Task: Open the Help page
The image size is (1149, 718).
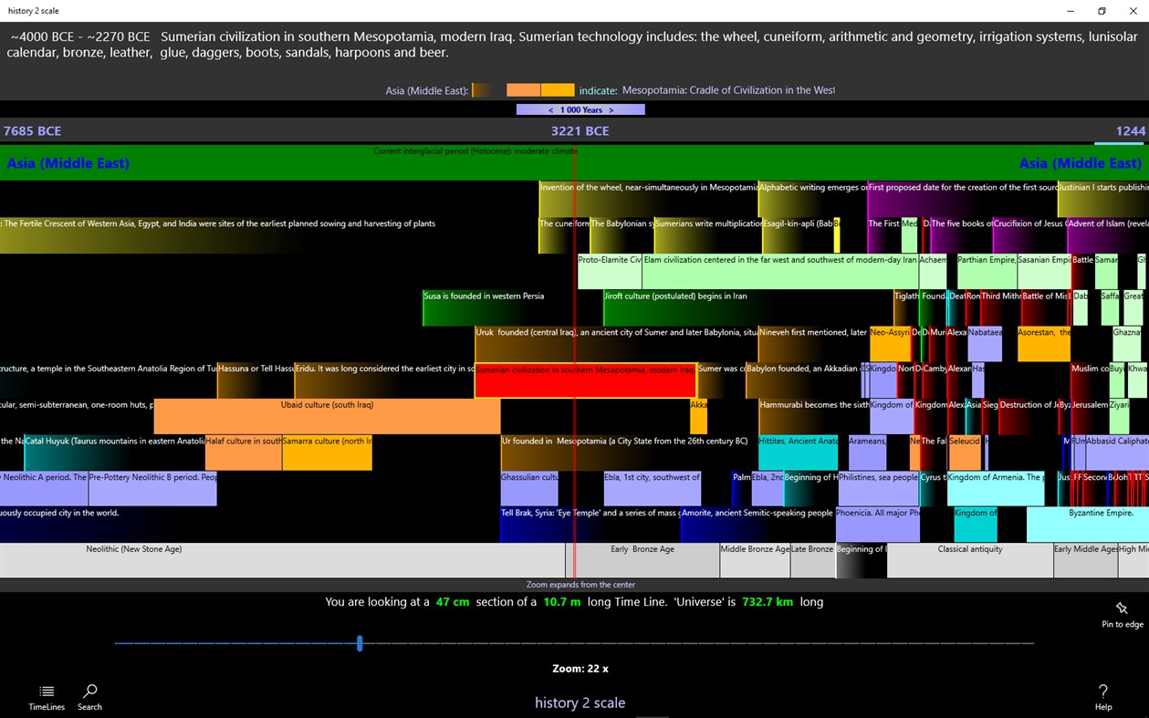Action: [x=1102, y=696]
